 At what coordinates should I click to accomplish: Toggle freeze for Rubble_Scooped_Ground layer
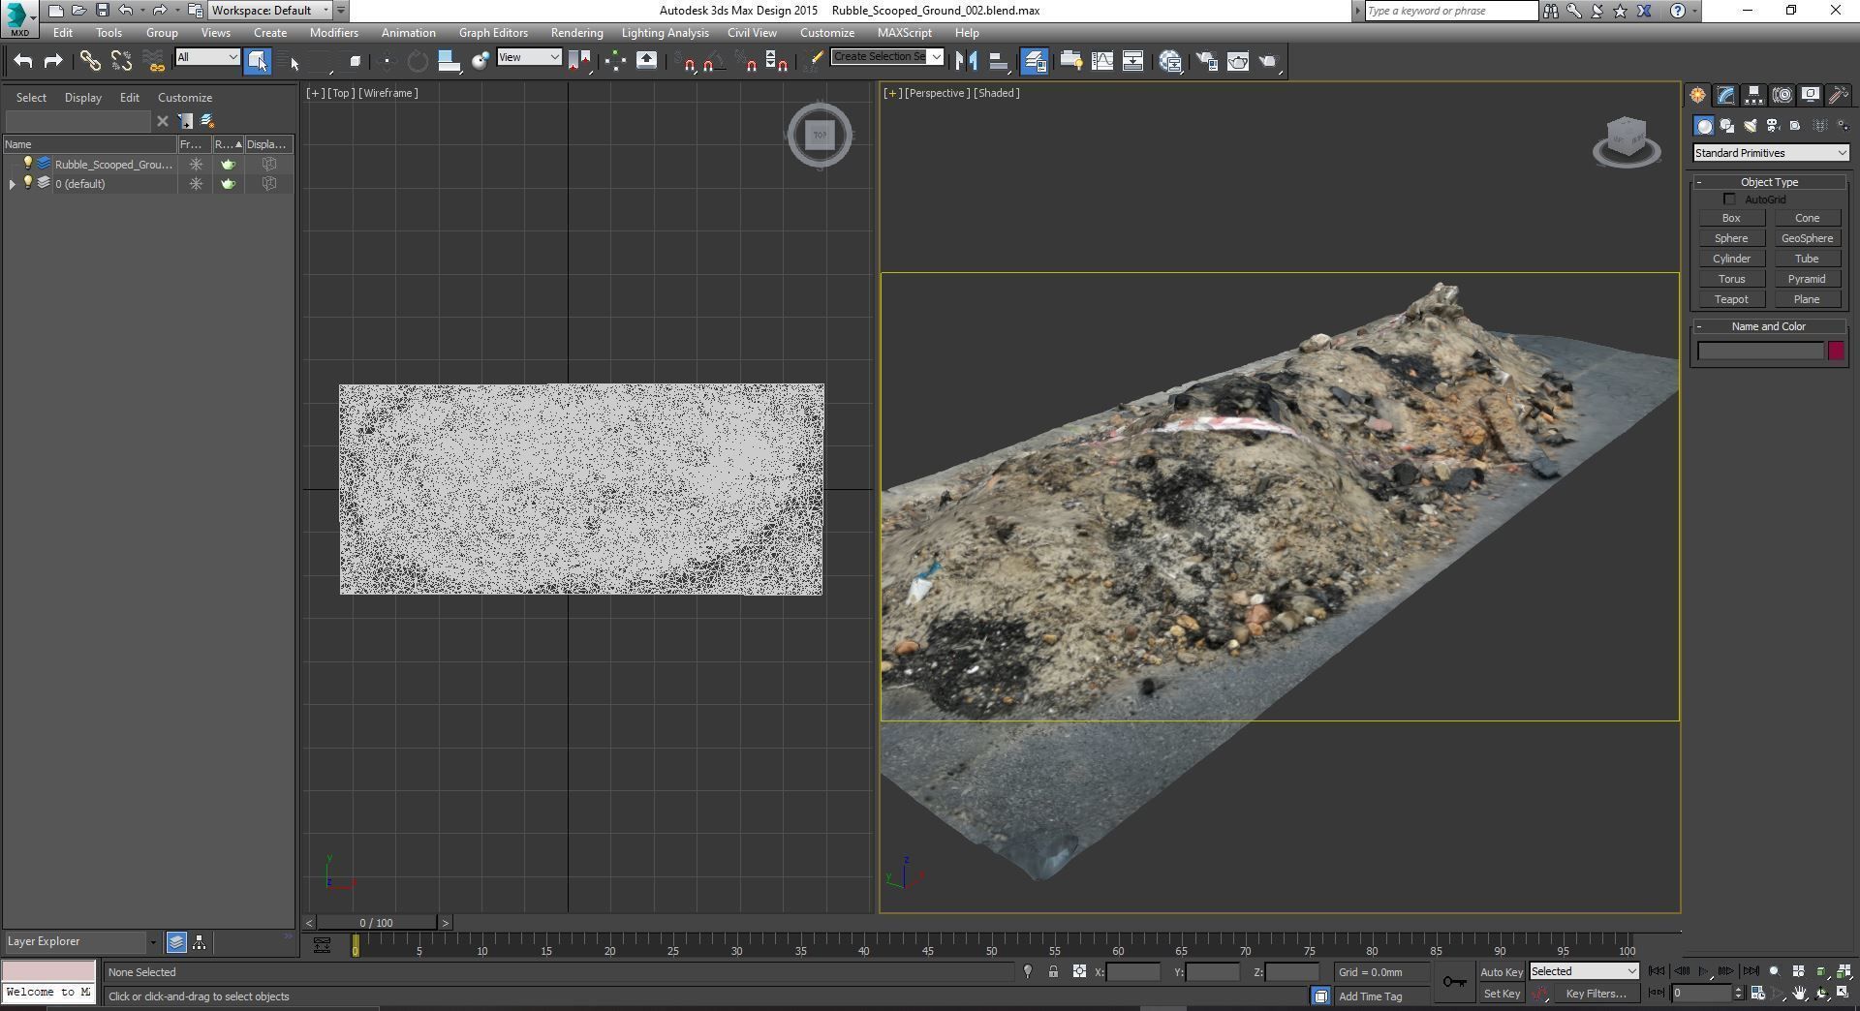pyautogui.click(x=196, y=164)
